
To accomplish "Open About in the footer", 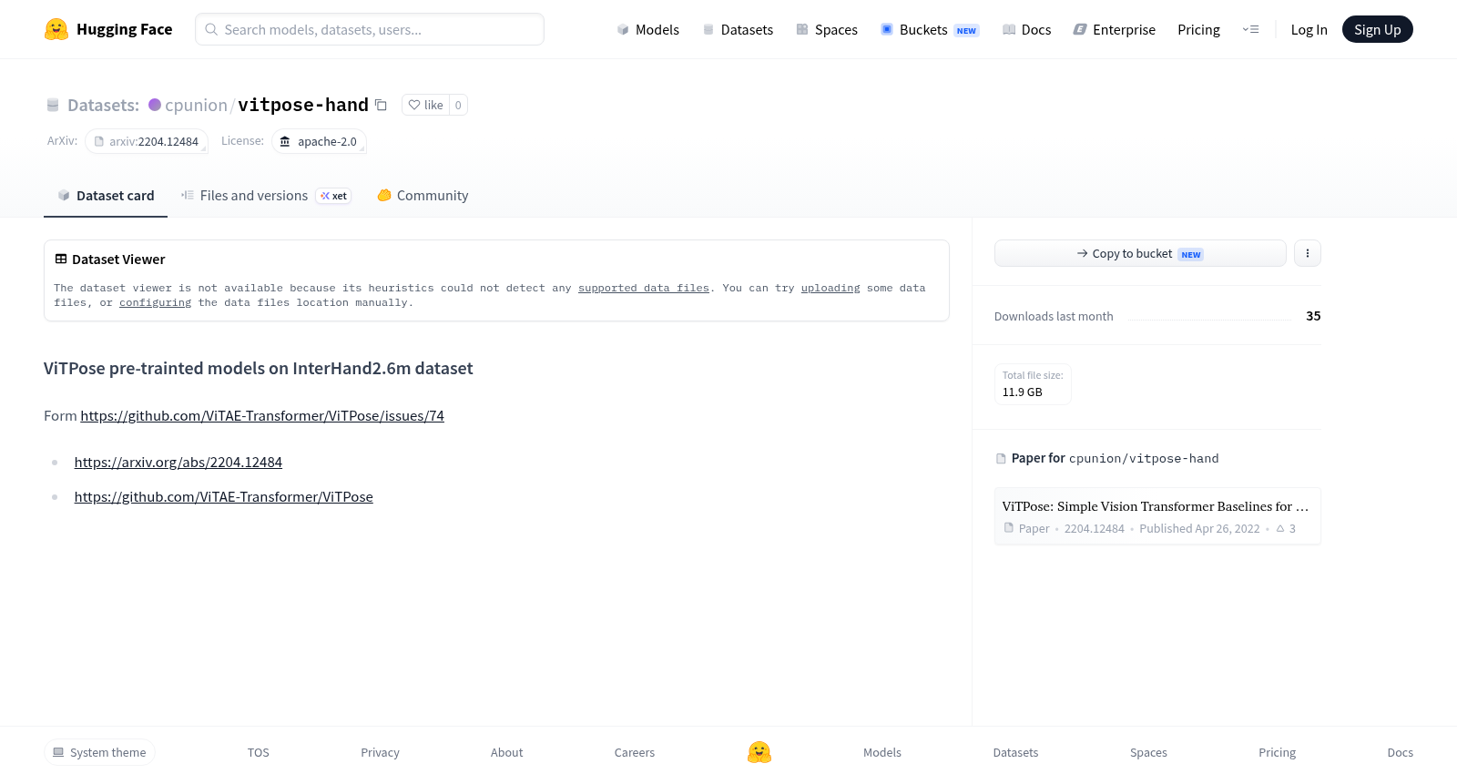I will [x=506, y=752].
